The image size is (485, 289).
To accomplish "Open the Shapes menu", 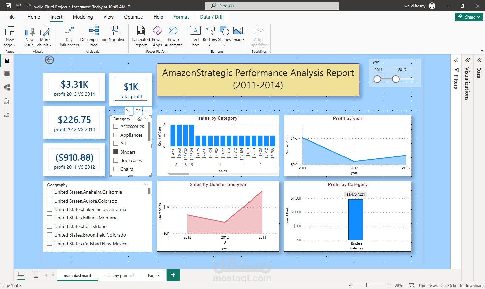I will tap(224, 37).
